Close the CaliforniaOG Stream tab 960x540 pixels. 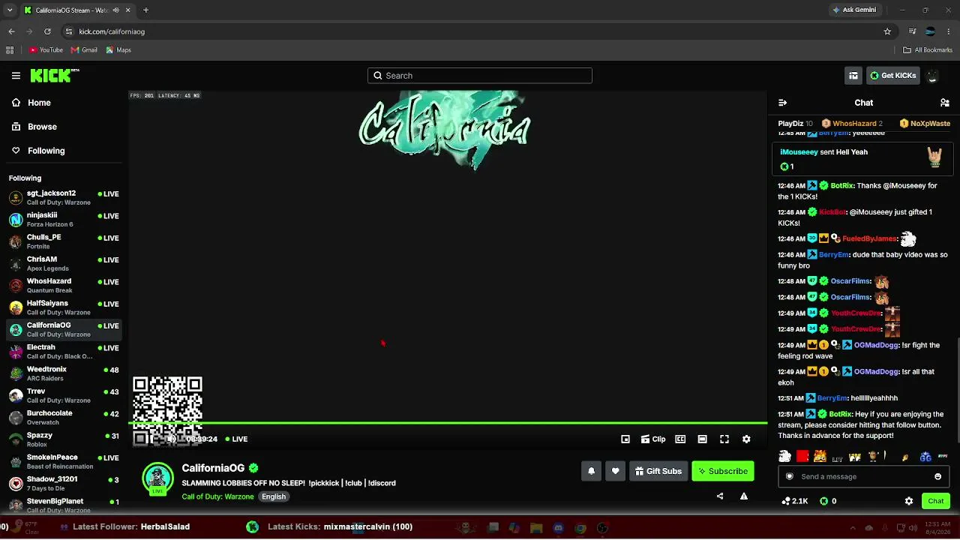click(x=127, y=10)
